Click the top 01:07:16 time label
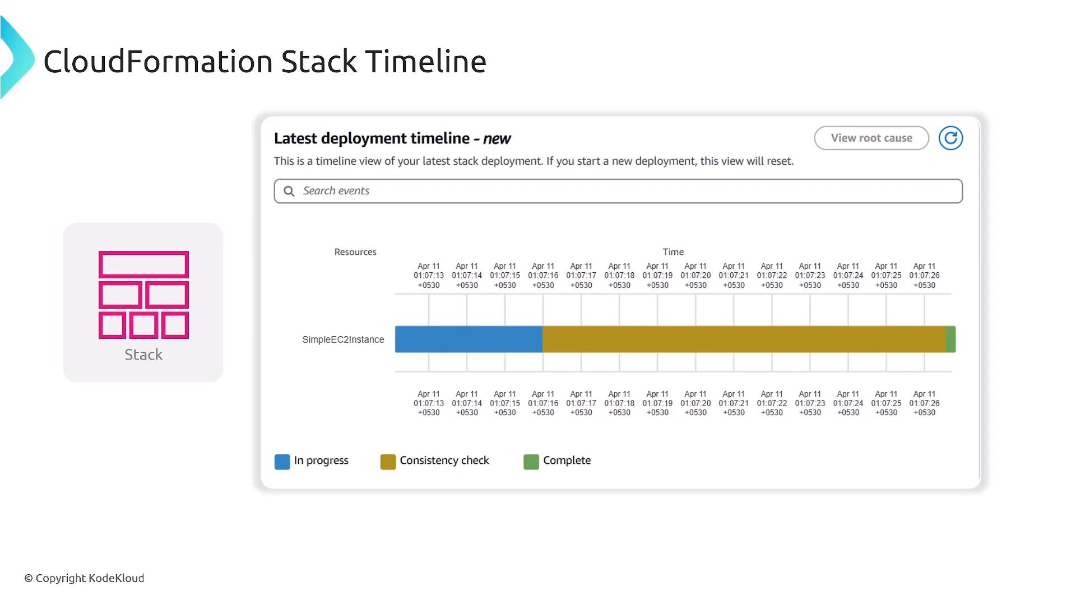 pyautogui.click(x=543, y=276)
